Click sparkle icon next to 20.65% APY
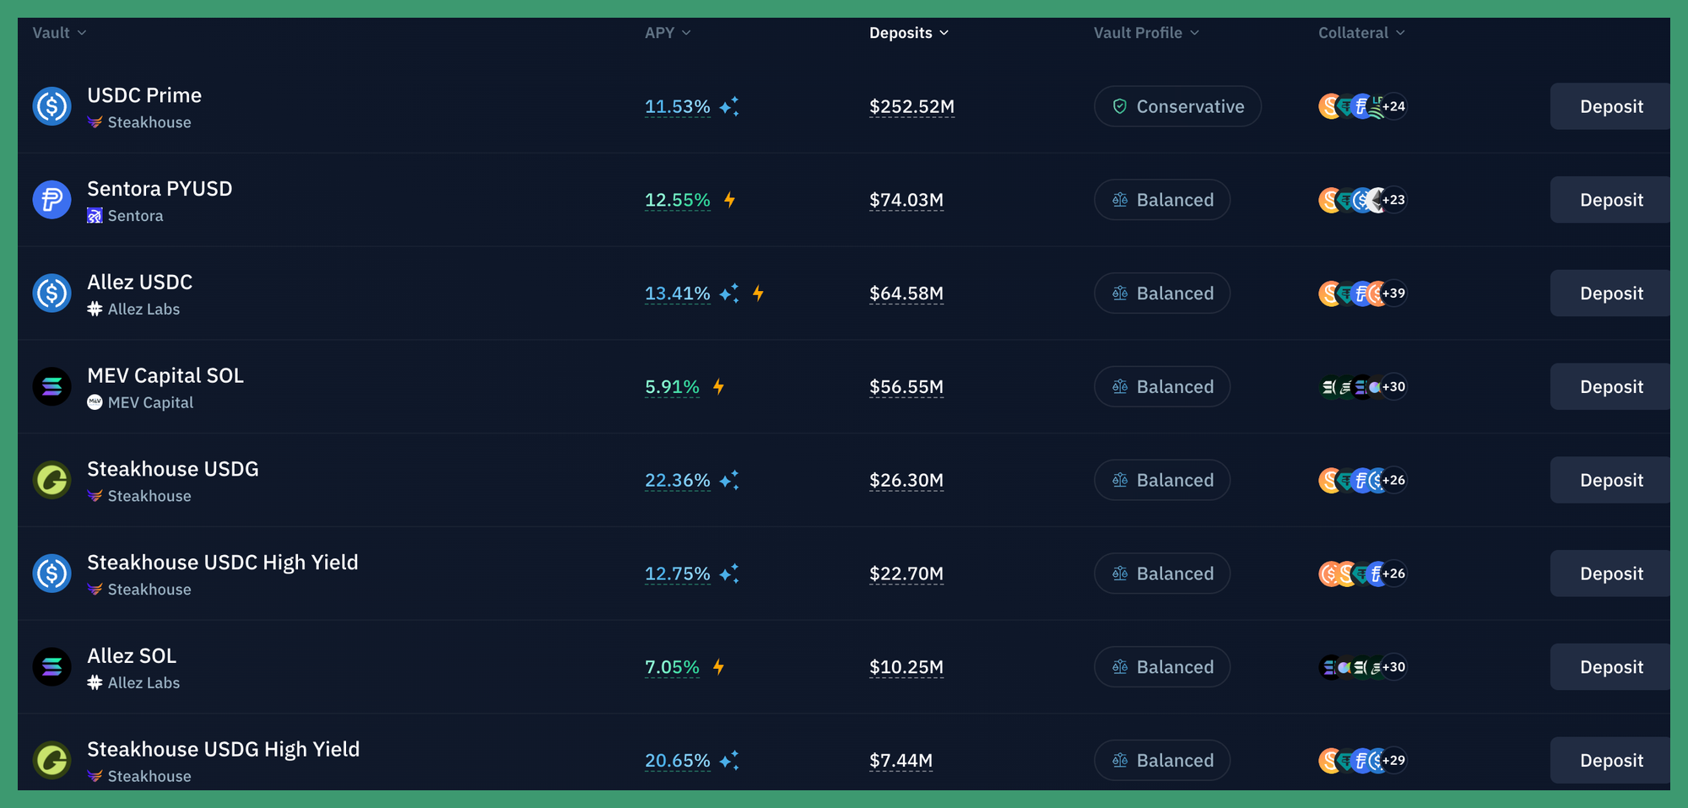Viewport: 1688px width, 808px height. (729, 760)
